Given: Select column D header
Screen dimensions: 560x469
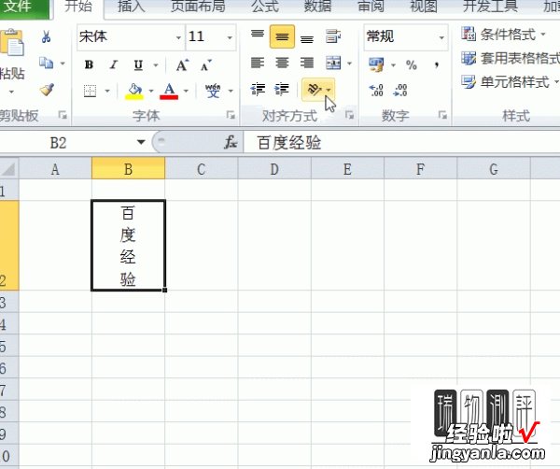Looking at the screenshot, I should click(x=274, y=169).
